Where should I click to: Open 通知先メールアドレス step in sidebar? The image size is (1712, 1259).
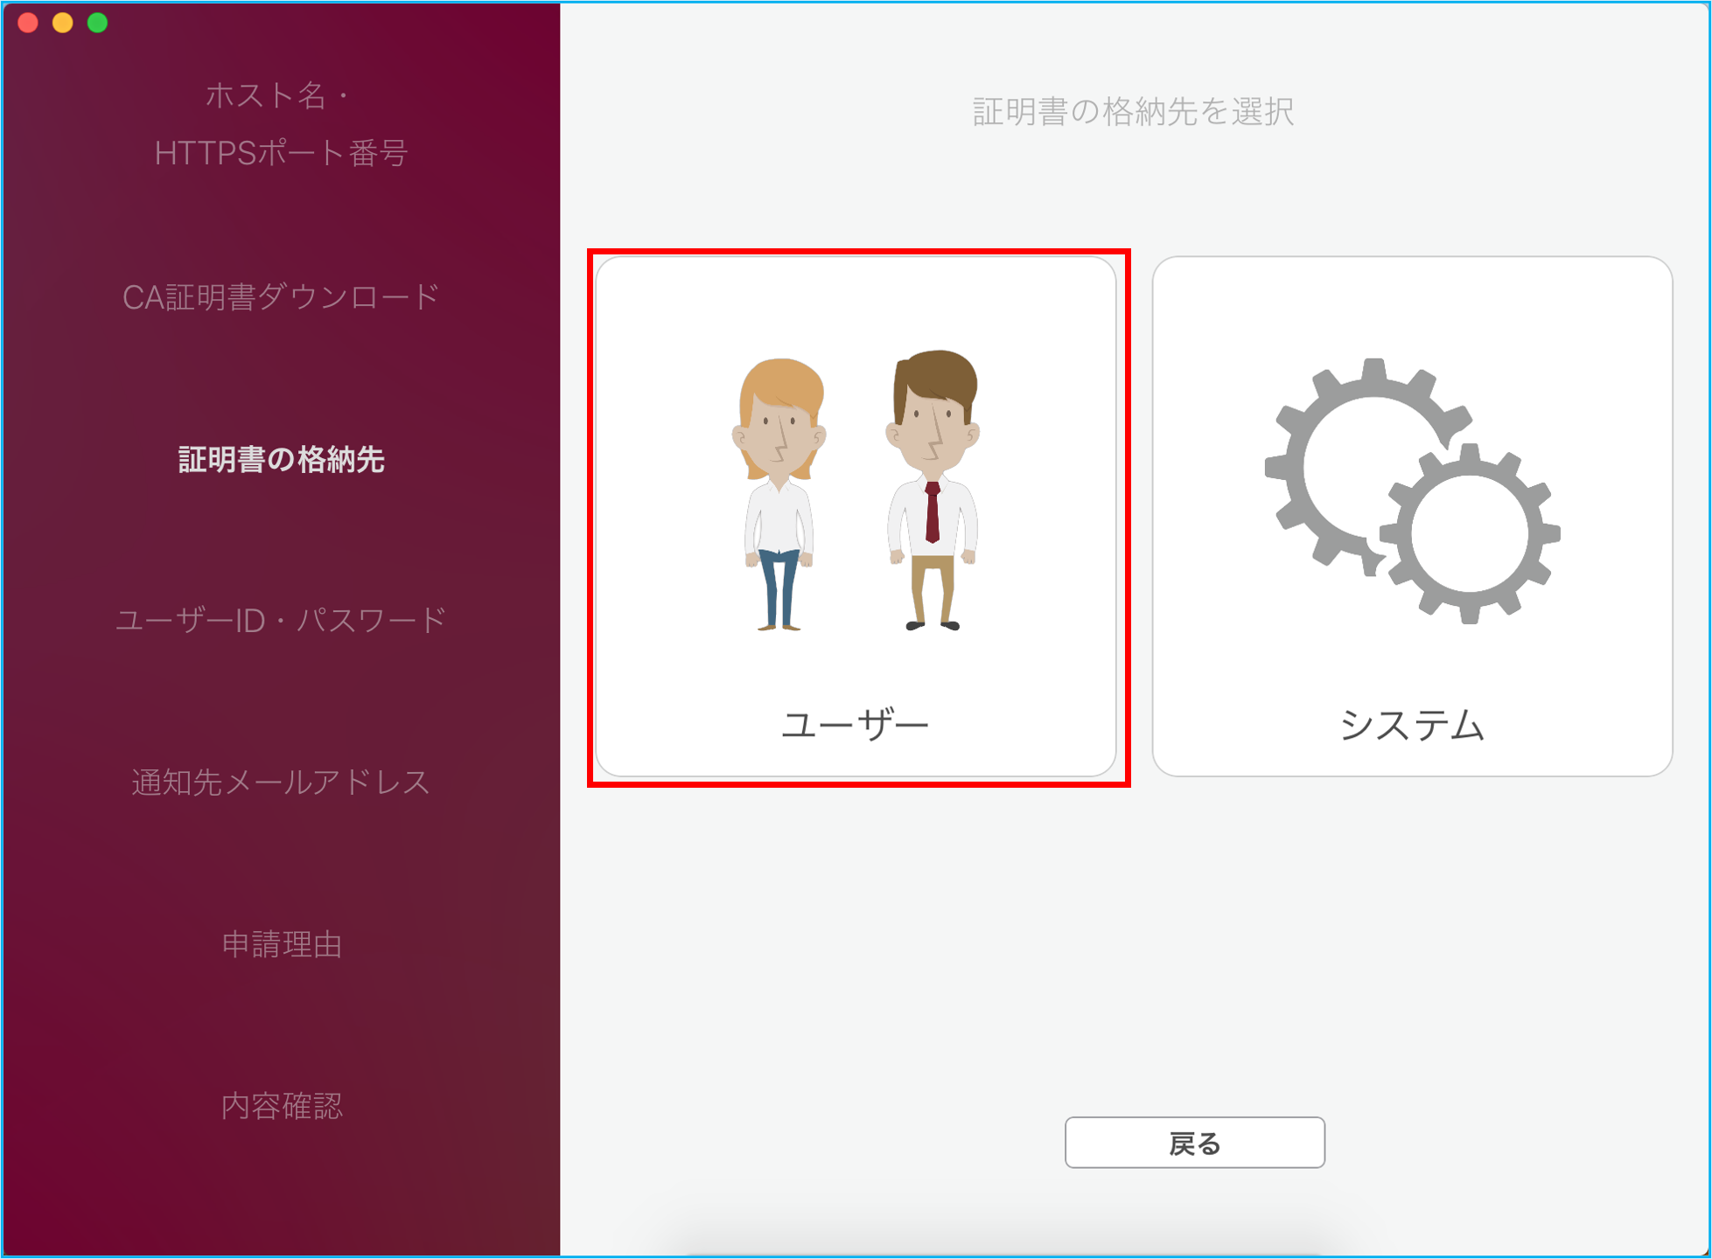click(x=281, y=782)
